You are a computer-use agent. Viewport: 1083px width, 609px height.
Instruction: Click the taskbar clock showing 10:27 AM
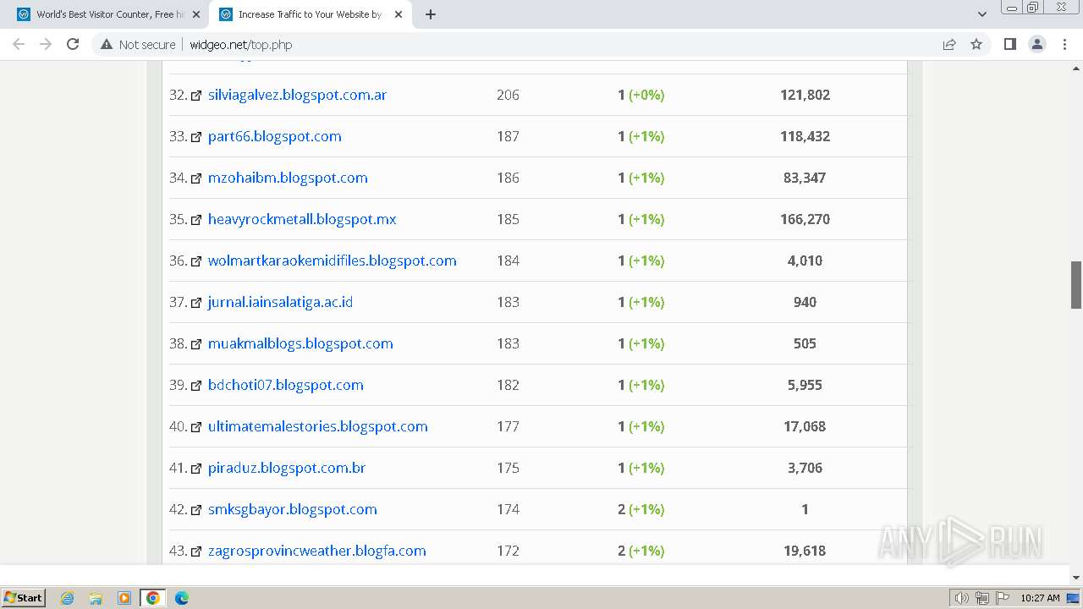click(x=1040, y=598)
